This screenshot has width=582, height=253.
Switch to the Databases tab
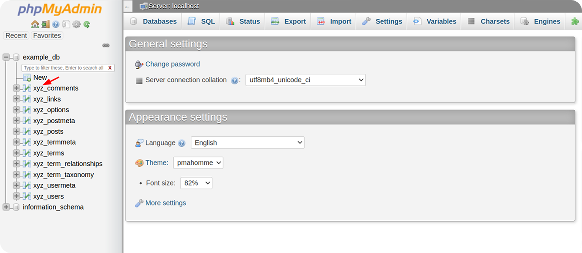153,21
